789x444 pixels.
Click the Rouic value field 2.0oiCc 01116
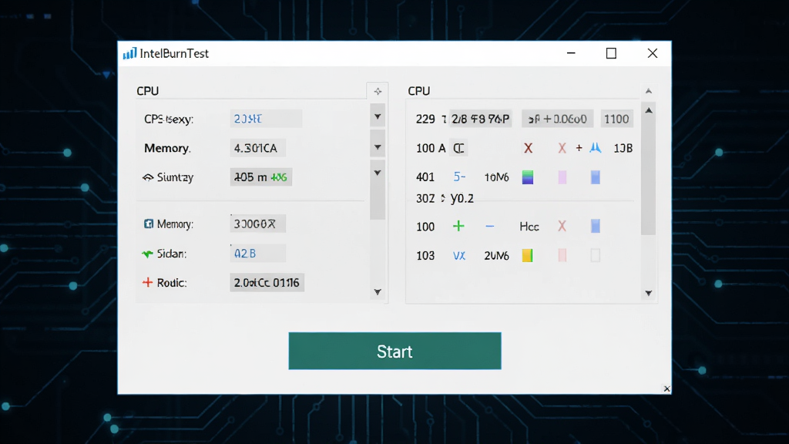[267, 282]
